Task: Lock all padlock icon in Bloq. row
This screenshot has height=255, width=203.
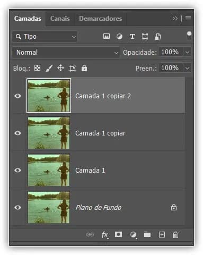Action: coord(84,68)
